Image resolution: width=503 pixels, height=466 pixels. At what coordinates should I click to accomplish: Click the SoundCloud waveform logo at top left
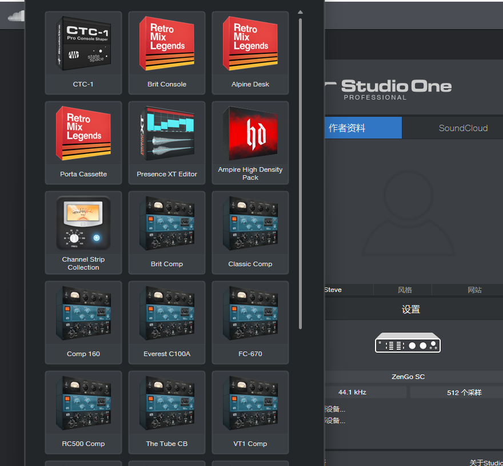pyautogui.click(x=16, y=16)
